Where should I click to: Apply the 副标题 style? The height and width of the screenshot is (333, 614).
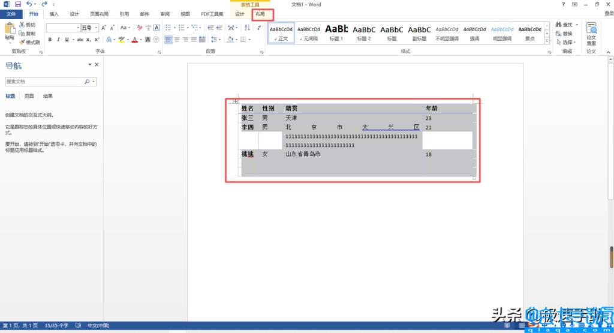[419, 32]
